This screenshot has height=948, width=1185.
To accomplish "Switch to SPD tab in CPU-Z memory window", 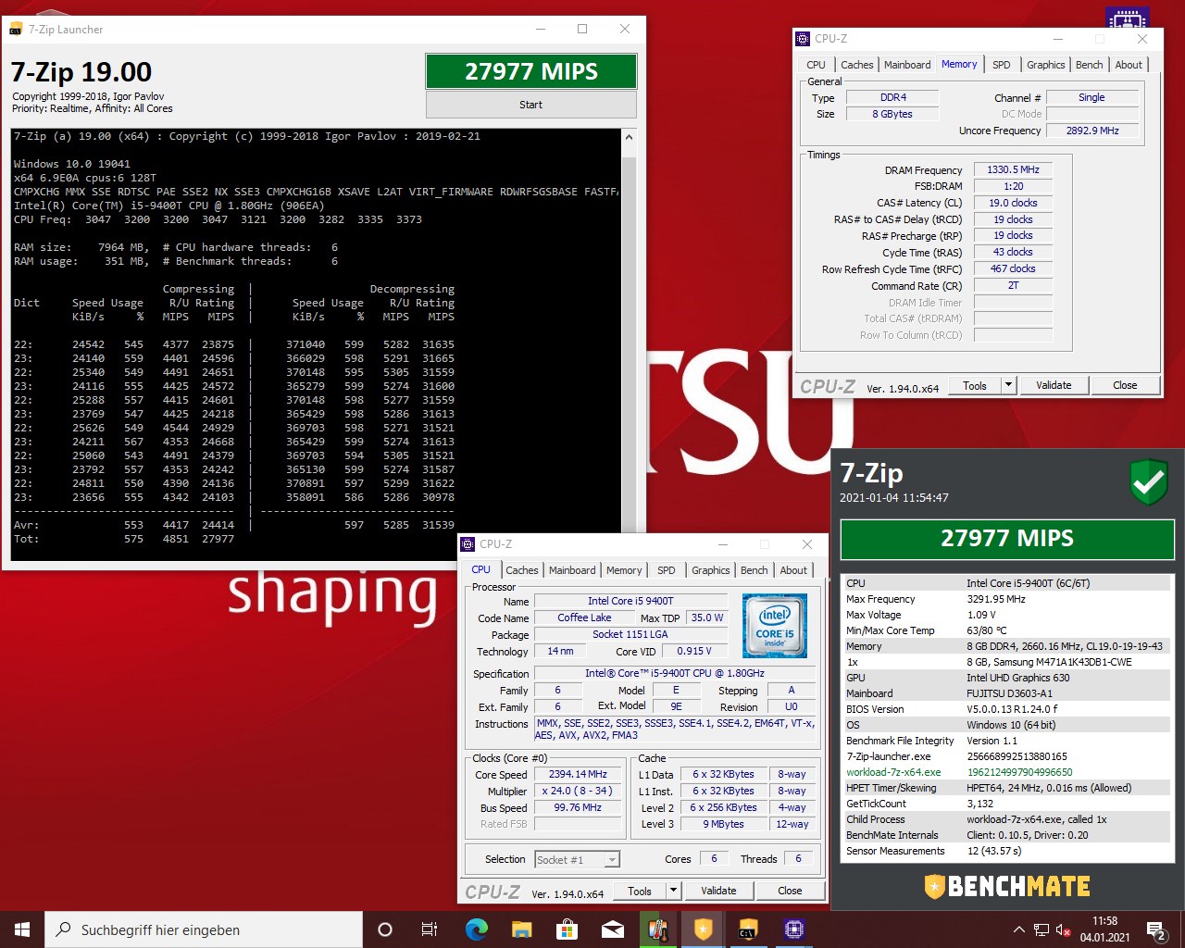I will [1002, 65].
